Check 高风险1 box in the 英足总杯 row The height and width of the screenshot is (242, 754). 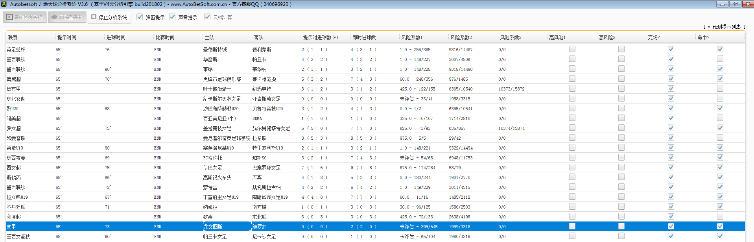572,49
